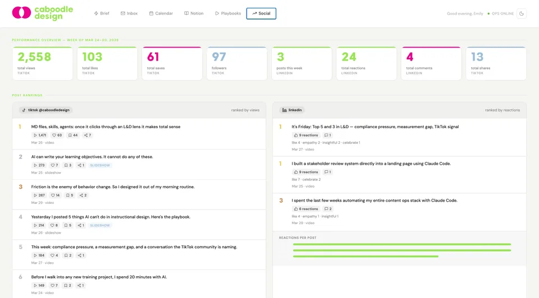539x298 pixels.
Task: Click the LinkedIn icon in the linkedin badge
Action: pos(284,110)
